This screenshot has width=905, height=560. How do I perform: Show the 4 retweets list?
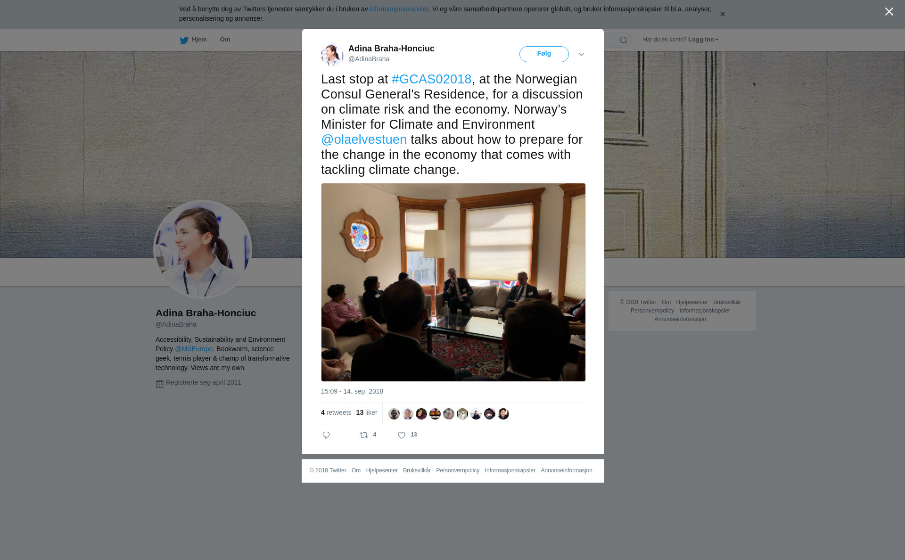[x=336, y=412]
